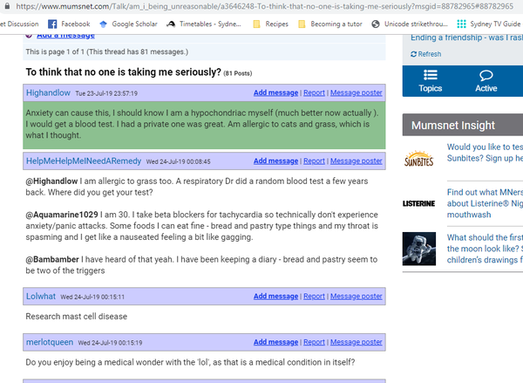
Task: Click 'Add a message' link at top
Action: pyautogui.click(x=66, y=36)
